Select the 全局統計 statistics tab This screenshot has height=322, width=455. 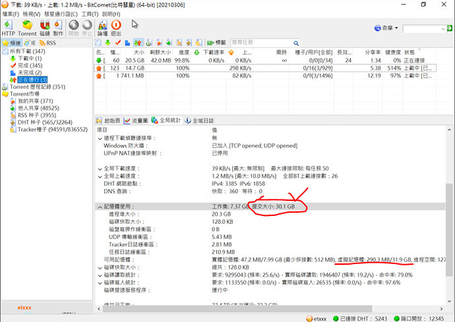pos(166,121)
